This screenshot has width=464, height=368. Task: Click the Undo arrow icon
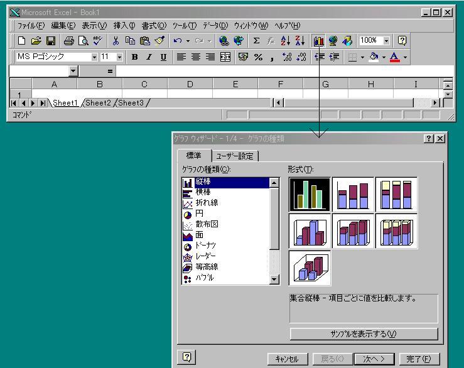pos(178,41)
